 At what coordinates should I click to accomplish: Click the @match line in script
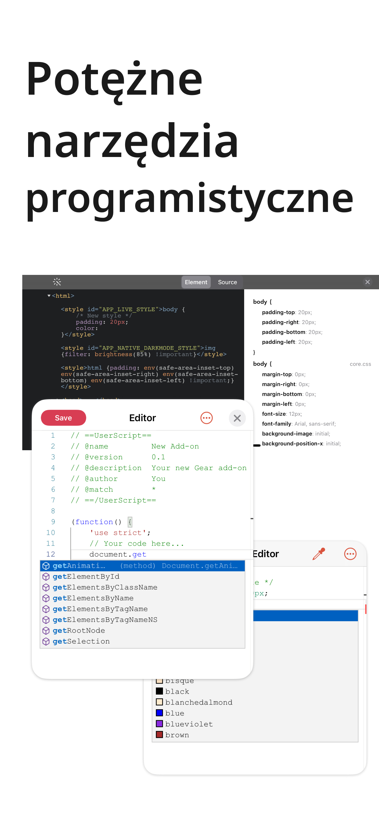click(x=113, y=490)
